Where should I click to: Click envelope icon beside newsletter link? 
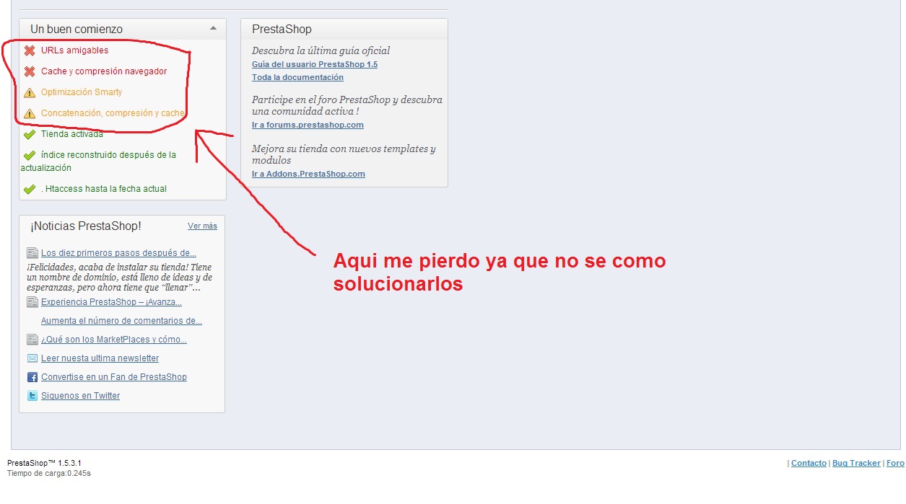coord(32,358)
